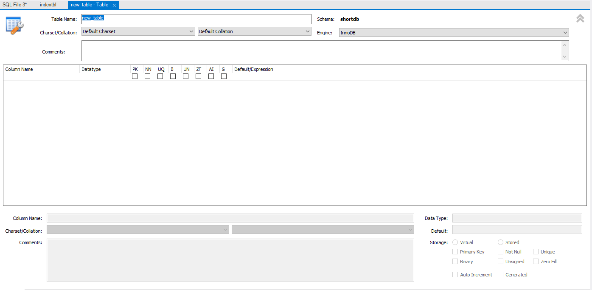
Task: Click the table Comments text area
Action: (x=321, y=51)
